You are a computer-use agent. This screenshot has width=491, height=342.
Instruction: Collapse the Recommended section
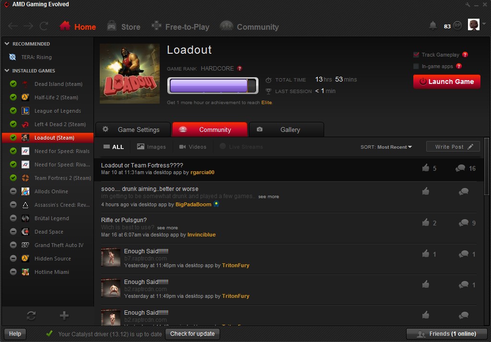(x=7, y=44)
